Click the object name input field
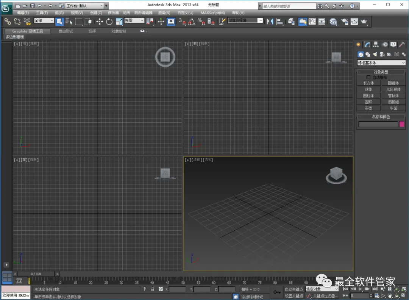Screen dimensions: 409x300 pos(378,124)
